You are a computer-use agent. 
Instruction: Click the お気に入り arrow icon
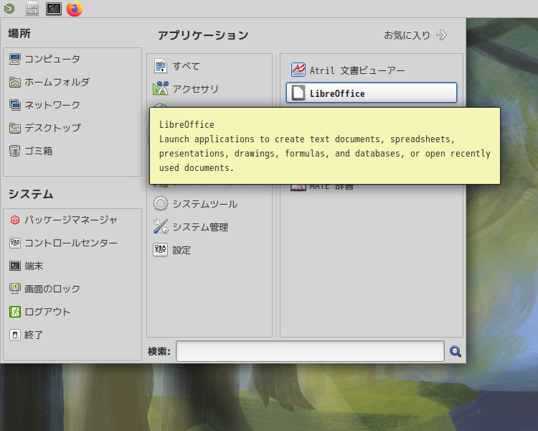coord(441,35)
